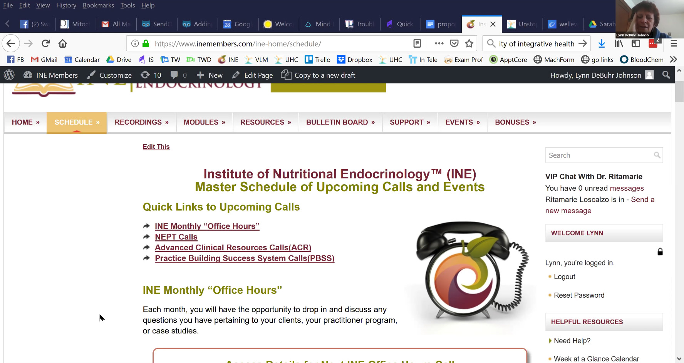Click the browser Reload page icon

(x=46, y=43)
